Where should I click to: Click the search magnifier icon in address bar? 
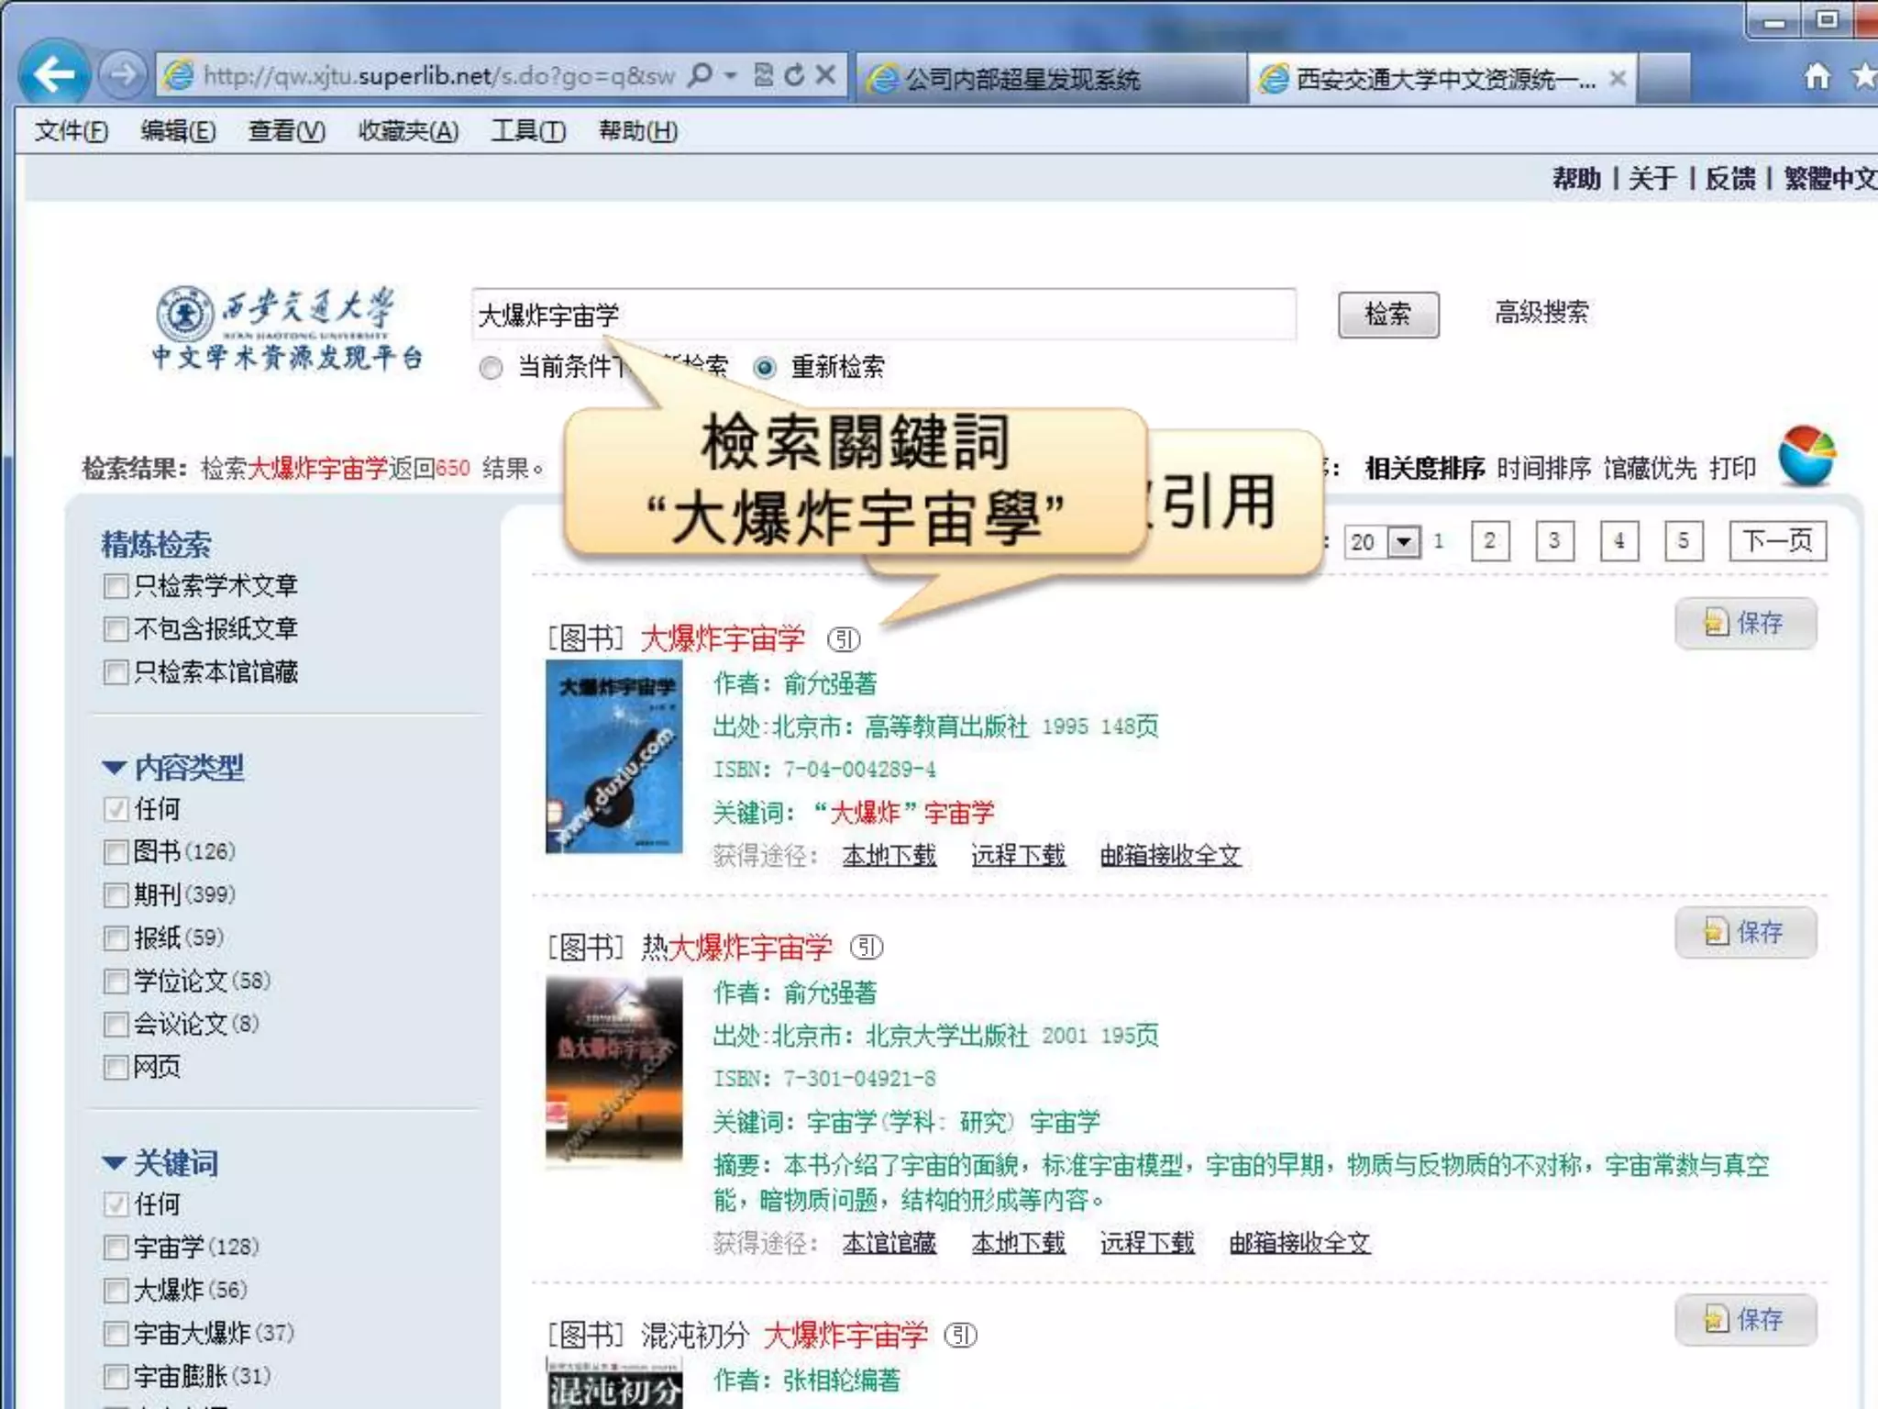click(x=701, y=75)
